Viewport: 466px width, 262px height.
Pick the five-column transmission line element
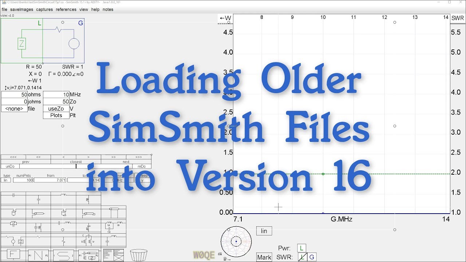(x=114, y=212)
